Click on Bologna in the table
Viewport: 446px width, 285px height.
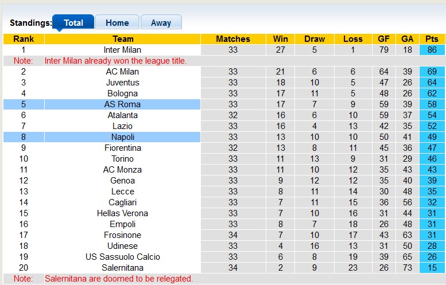tap(122, 93)
